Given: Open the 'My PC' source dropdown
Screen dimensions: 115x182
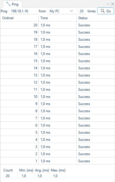Looking at the screenshot, I should pos(62,11).
